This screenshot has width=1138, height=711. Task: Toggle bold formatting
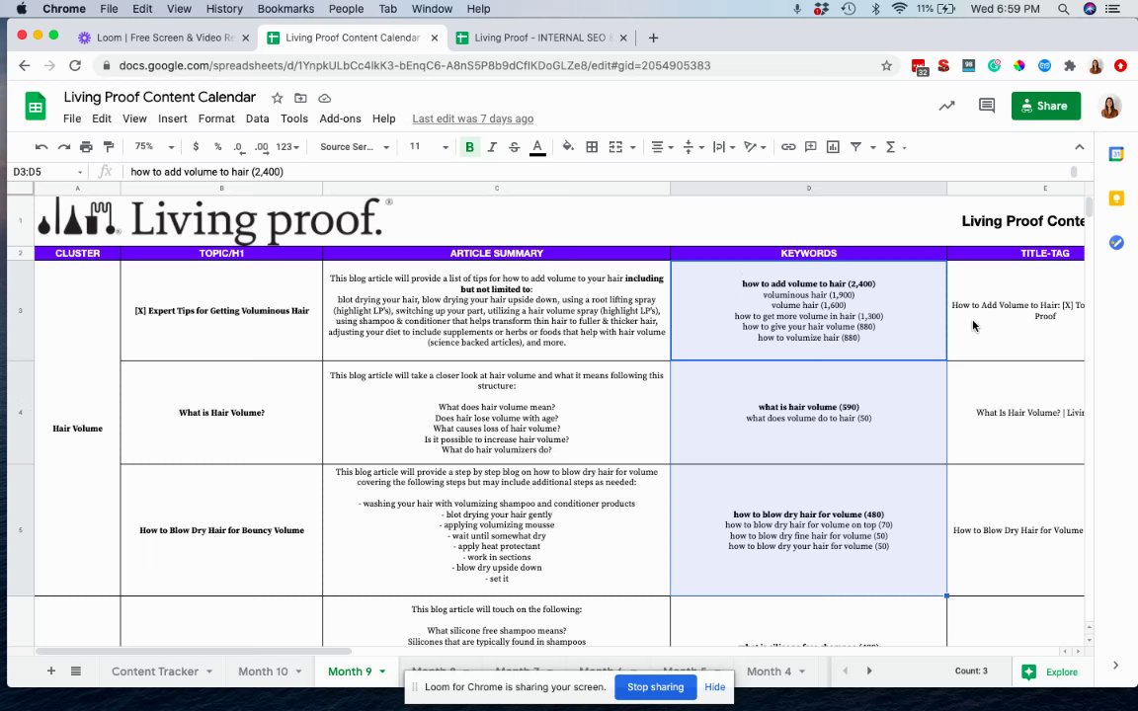point(469,147)
